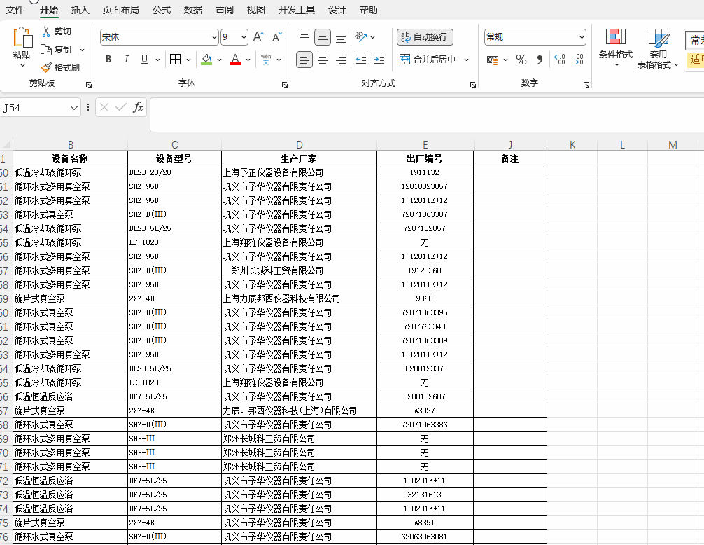Open the 帮助 (Help) tab
Image resolution: width=704 pixels, height=545 pixels.
click(x=369, y=10)
